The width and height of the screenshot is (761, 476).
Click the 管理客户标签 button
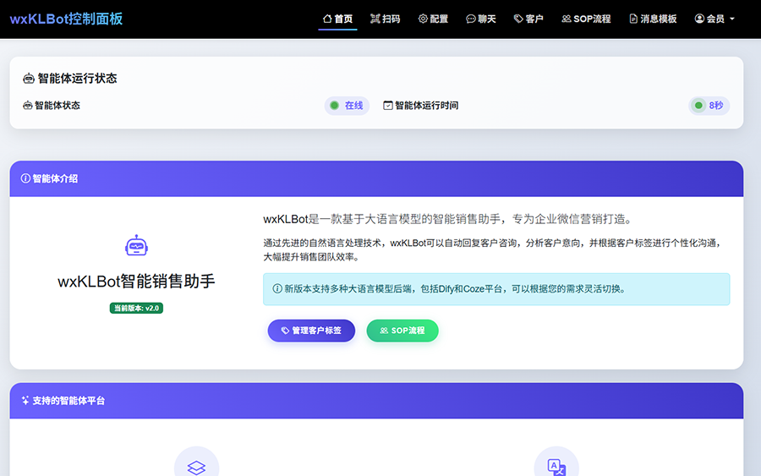(311, 331)
